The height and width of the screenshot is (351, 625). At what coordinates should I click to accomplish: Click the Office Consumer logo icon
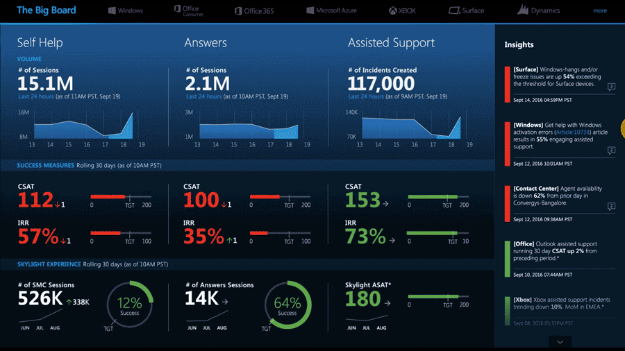[177, 8]
